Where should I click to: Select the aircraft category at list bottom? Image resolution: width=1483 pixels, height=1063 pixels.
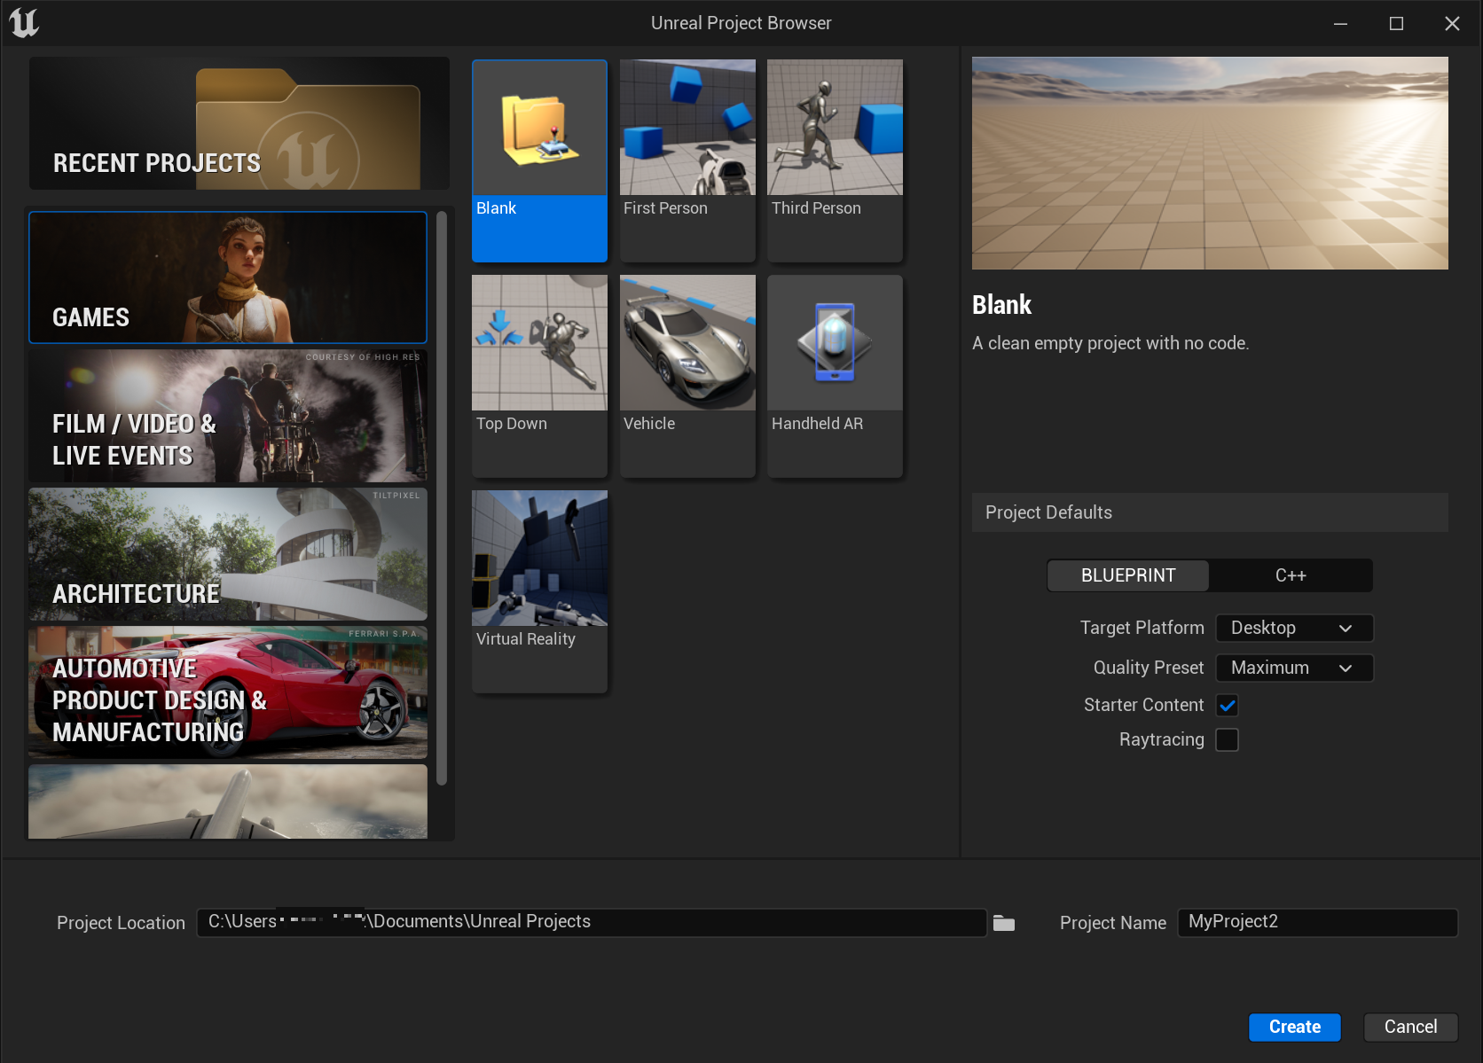point(228,801)
